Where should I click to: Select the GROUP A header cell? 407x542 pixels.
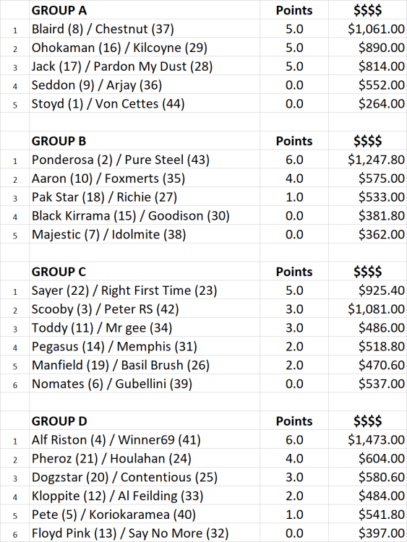click(x=145, y=9)
